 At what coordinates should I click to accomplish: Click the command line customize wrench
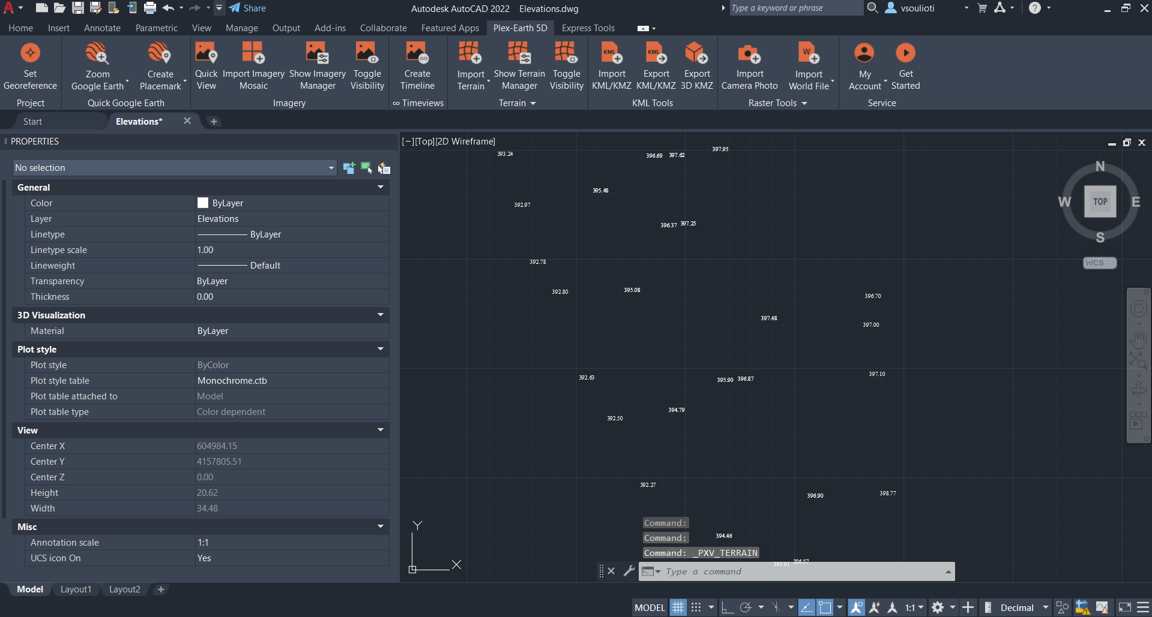(x=629, y=571)
